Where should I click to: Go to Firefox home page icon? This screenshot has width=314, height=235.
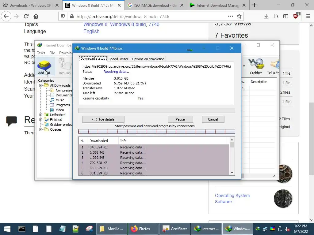point(36,17)
